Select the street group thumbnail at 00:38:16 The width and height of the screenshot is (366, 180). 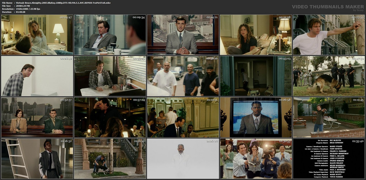click(x=183, y=76)
